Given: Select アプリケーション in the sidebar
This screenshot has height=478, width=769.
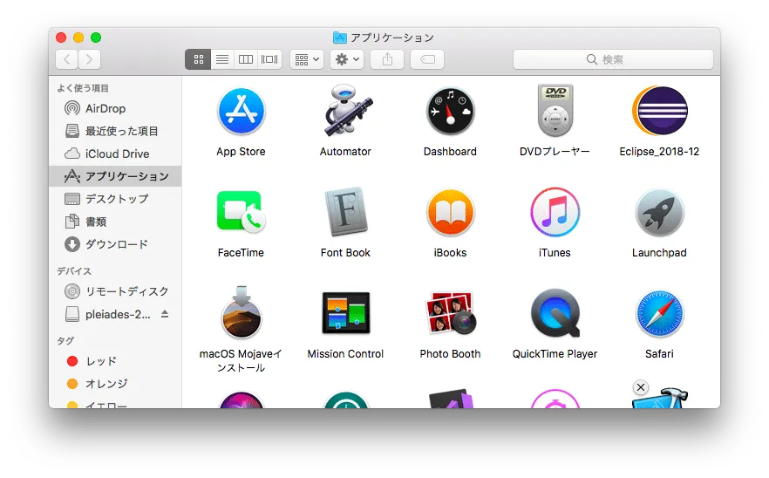Looking at the screenshot, I should 115,176.
